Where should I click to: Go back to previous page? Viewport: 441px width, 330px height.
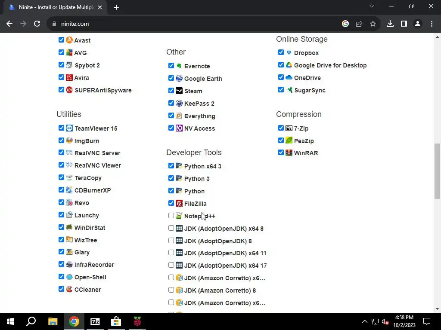pyautogui.click(x=9, y=24)
